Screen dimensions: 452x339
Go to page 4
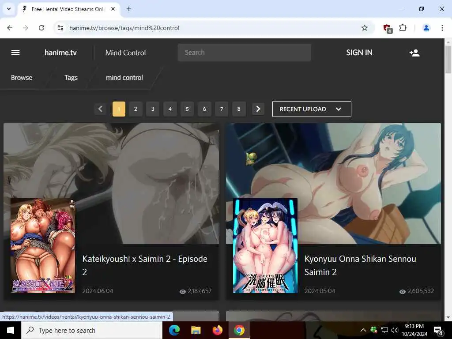click(170, 109)
